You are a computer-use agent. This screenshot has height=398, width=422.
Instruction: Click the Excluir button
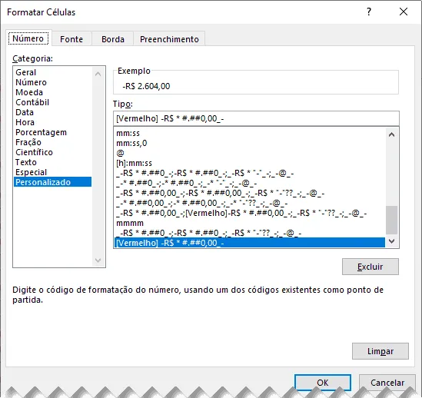(x=370, y=267)
